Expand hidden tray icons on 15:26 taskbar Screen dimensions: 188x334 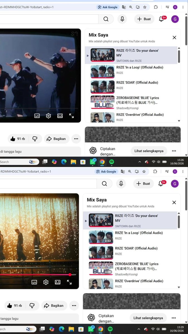pyautogui.click(x=140, y=162)
